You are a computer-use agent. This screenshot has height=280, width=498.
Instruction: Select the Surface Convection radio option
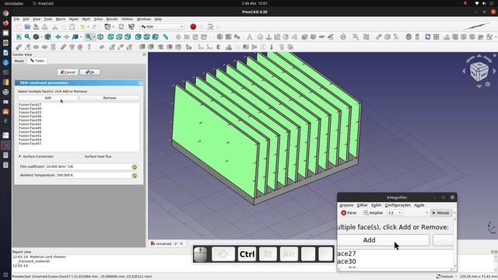tap(36, 156)
